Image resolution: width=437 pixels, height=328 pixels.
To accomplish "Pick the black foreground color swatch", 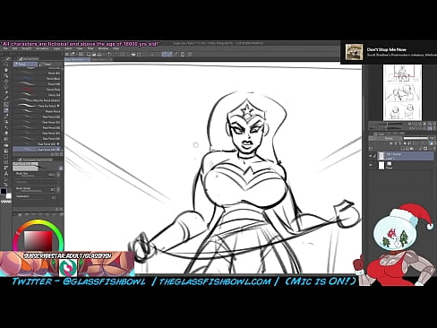I will pyautogui.click(x=4, y=191).
